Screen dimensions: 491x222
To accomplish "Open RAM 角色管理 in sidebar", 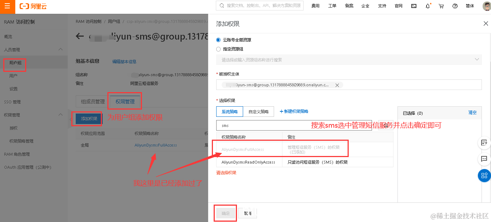I will (17, 154).
